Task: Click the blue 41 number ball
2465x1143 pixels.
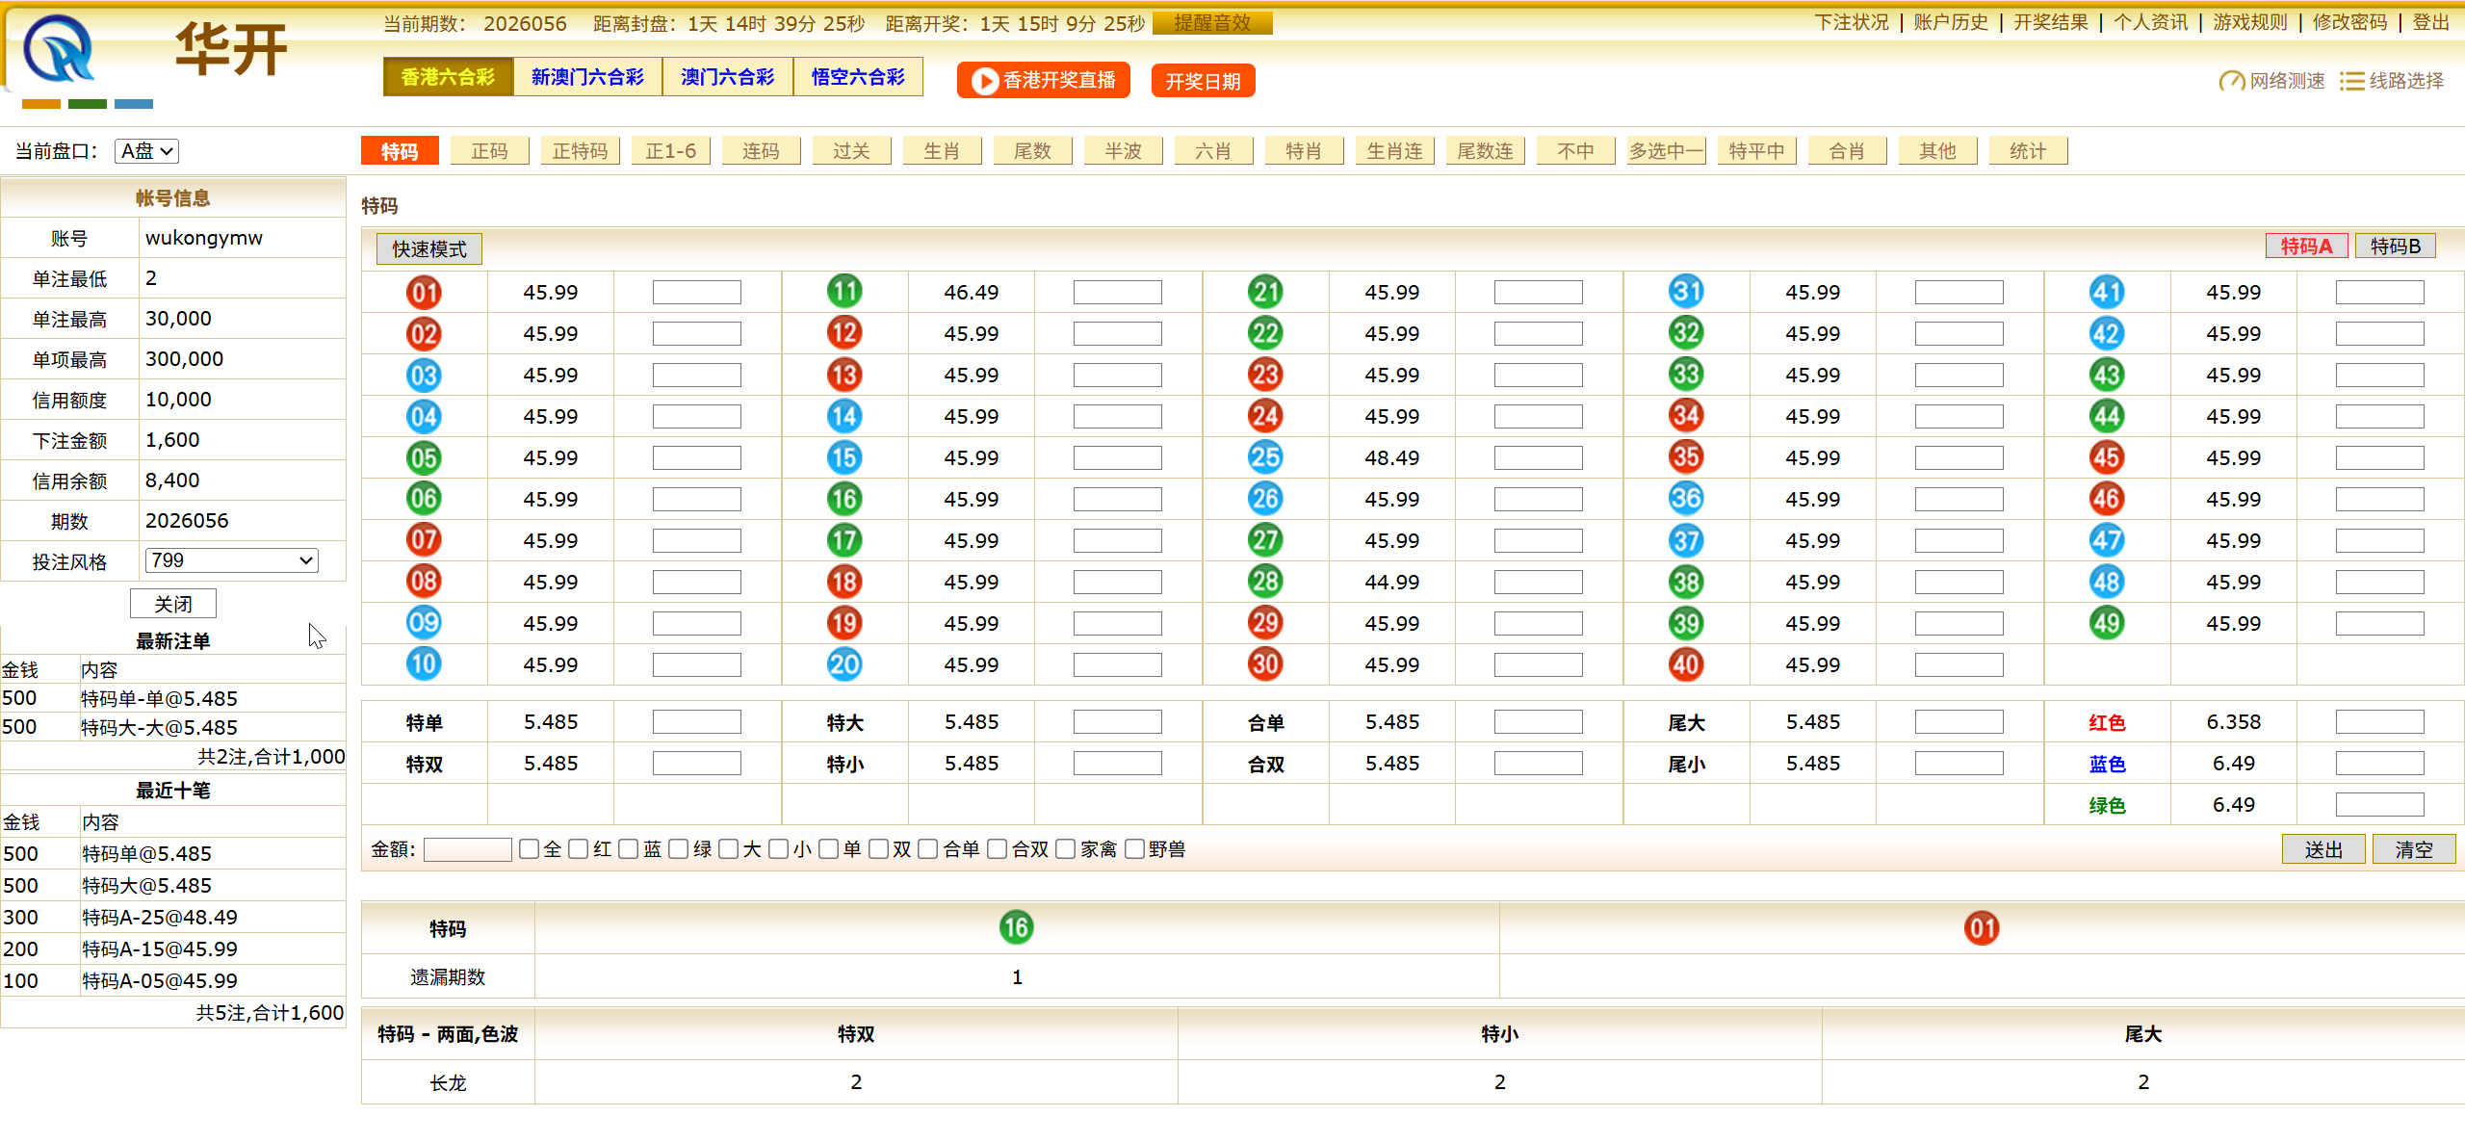Action: click(x=2107, y=292)
